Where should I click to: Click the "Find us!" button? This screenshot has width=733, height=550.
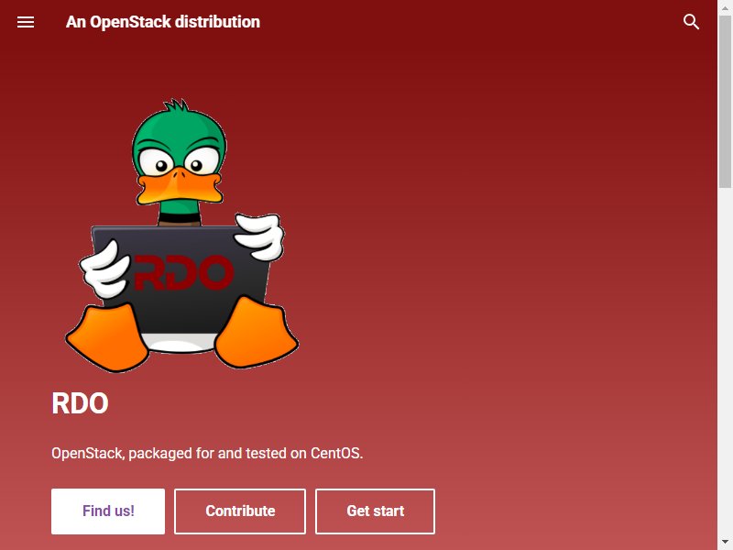pyautogui.click(x=108, y=511)
